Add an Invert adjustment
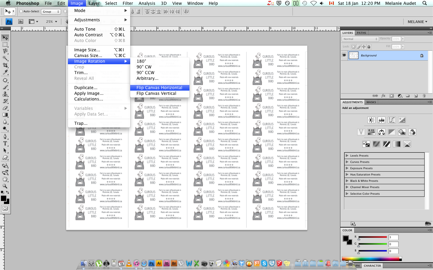 tap(366, 144)
